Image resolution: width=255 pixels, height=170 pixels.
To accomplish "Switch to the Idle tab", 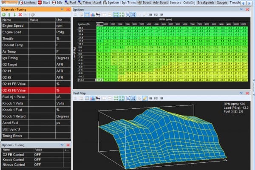I will tap(57, 3).
